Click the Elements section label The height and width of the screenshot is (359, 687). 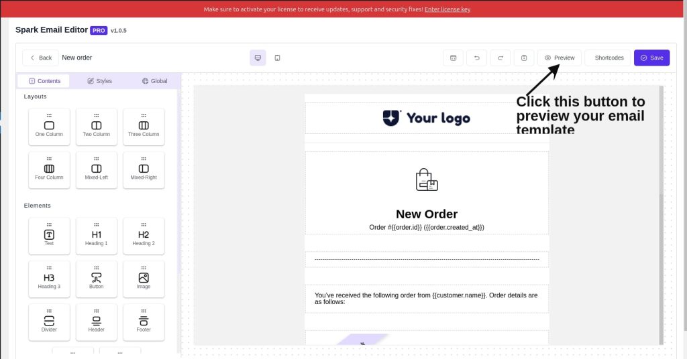[x=38, y=206]
